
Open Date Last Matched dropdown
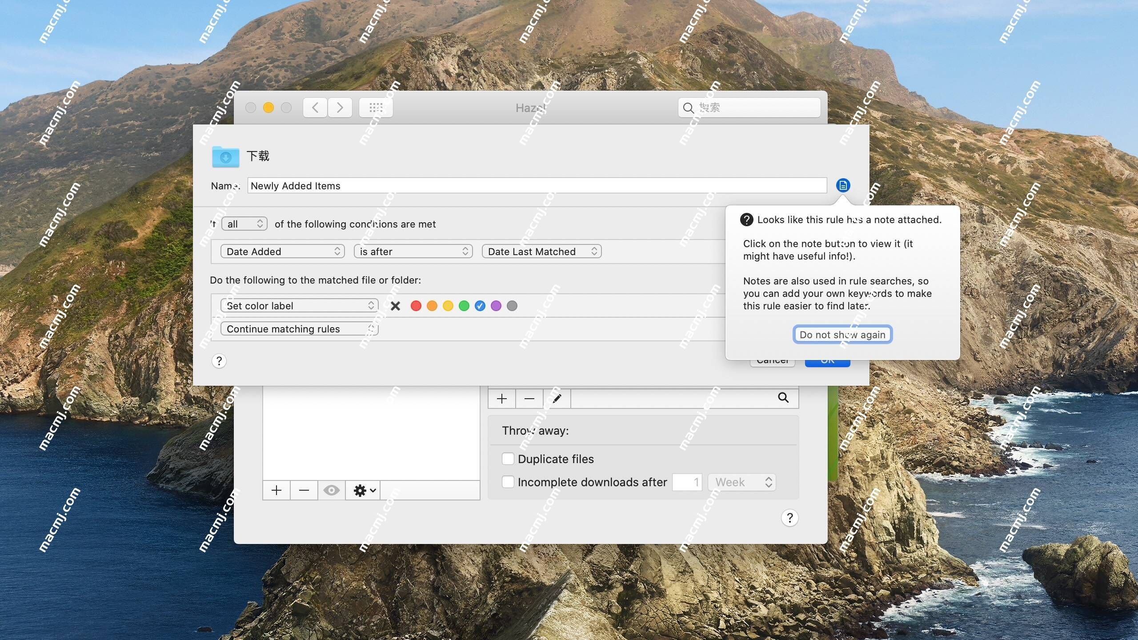tap(541, 251)
